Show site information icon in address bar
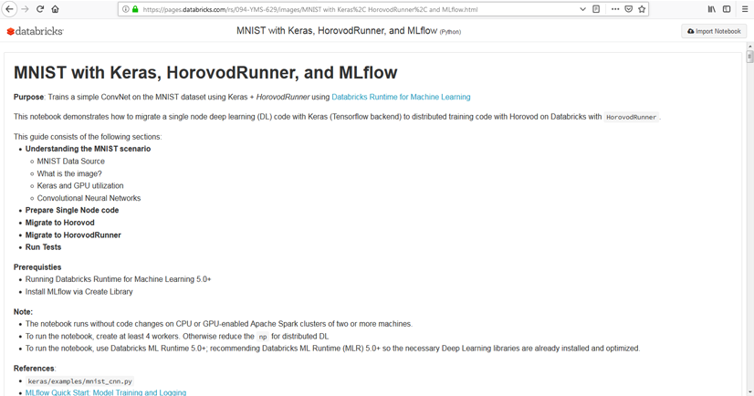 [125, 9]
